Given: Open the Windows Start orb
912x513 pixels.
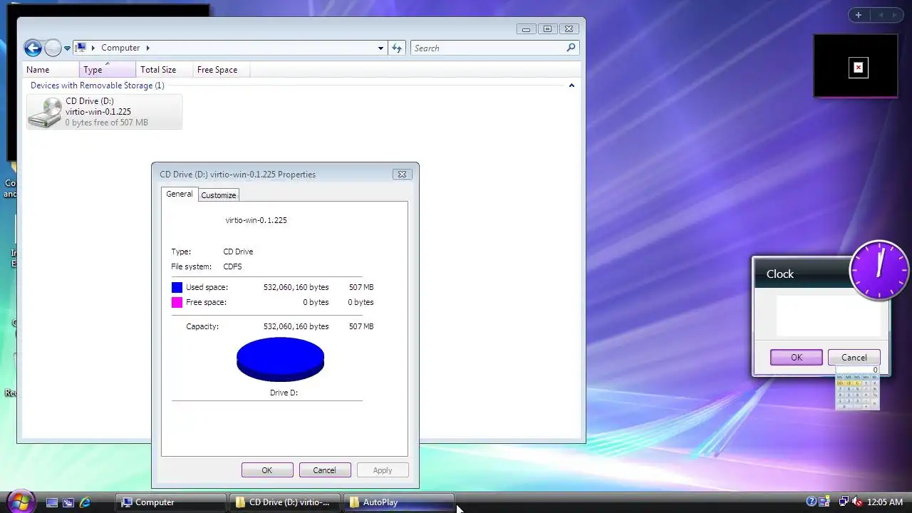Looking at the screenshot, I should point(20,502).
